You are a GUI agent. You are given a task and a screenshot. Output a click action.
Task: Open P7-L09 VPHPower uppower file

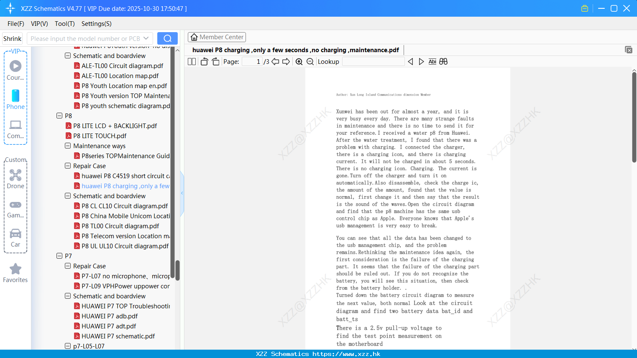pyautogui.click(x=122, y=286)
